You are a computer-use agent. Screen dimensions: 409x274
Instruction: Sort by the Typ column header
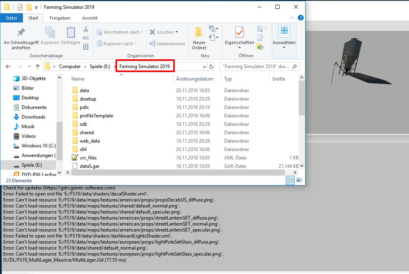[228, 79]
